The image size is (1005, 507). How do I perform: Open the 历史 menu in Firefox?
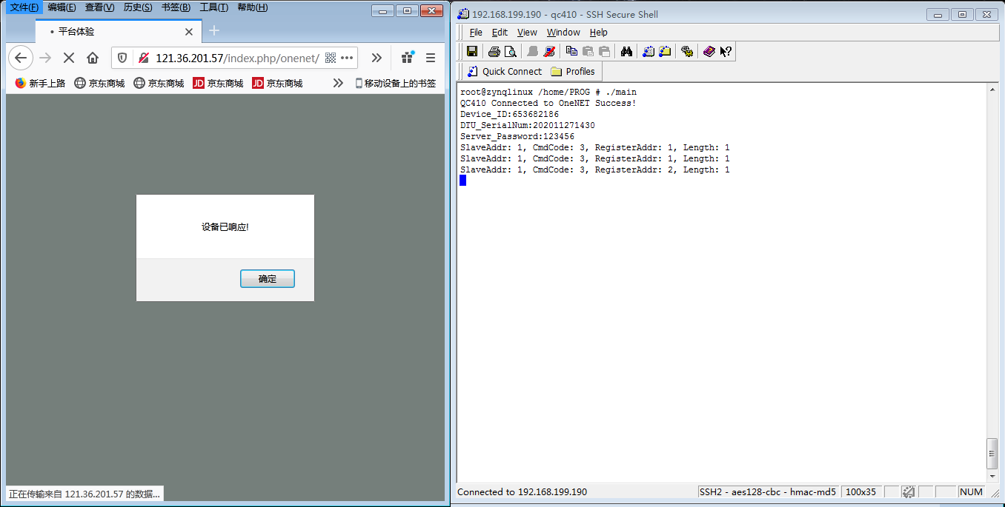(137, 7)
